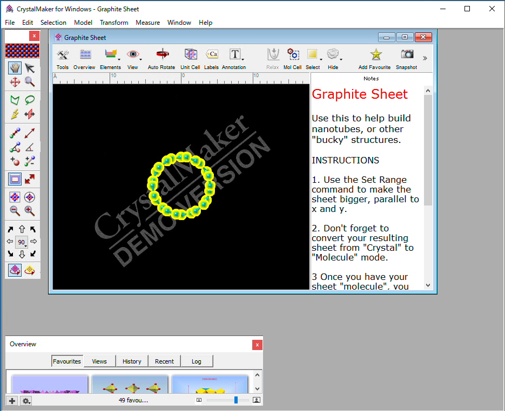The height and width of the screenshot is (411, 505).
Task: Select the three-atom angle tool
Action: tap(15, 147)
